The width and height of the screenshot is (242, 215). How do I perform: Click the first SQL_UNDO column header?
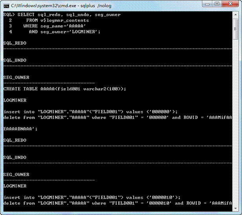point(15,60)
